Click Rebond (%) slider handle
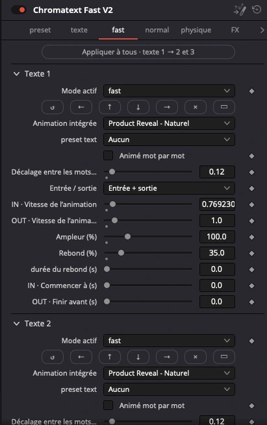 pyautogui.click(x=121, y=253)
